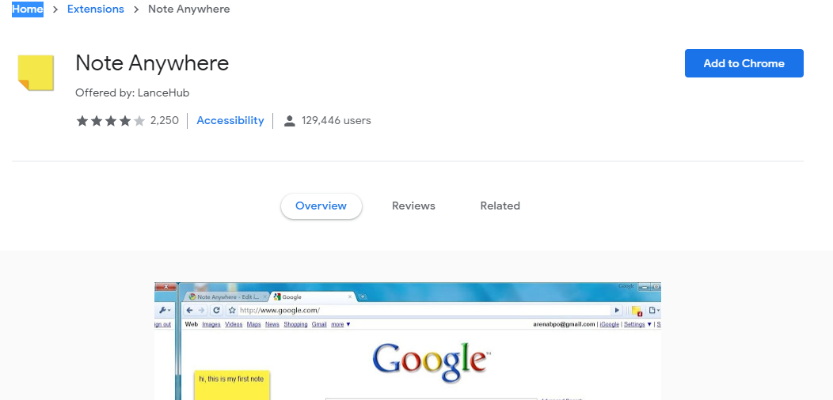
Task: Click the google.com address bar in preview
Action: [424, 311]
